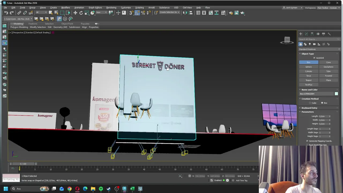Image resolution: width=343 pixels, height=193 pixels.
Task: Toggle Percent Snap in main toolbar
Action: pos(143,13)
